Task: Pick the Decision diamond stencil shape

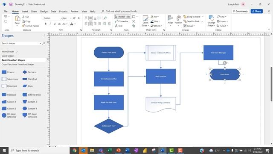Action: pyautogui.click(x=25, y=72)
